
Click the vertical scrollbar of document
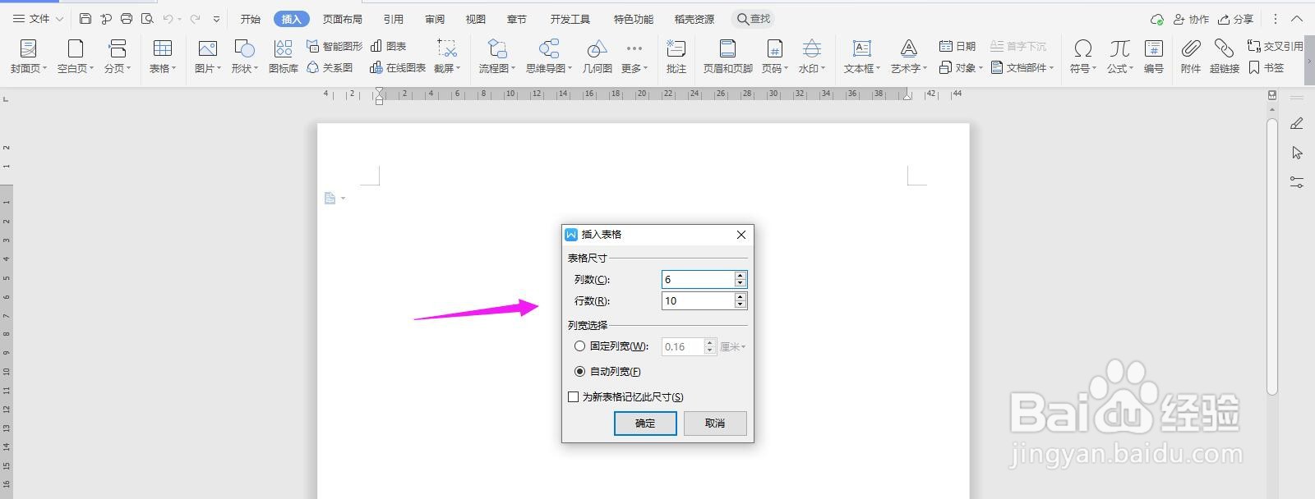point(1272,256)
